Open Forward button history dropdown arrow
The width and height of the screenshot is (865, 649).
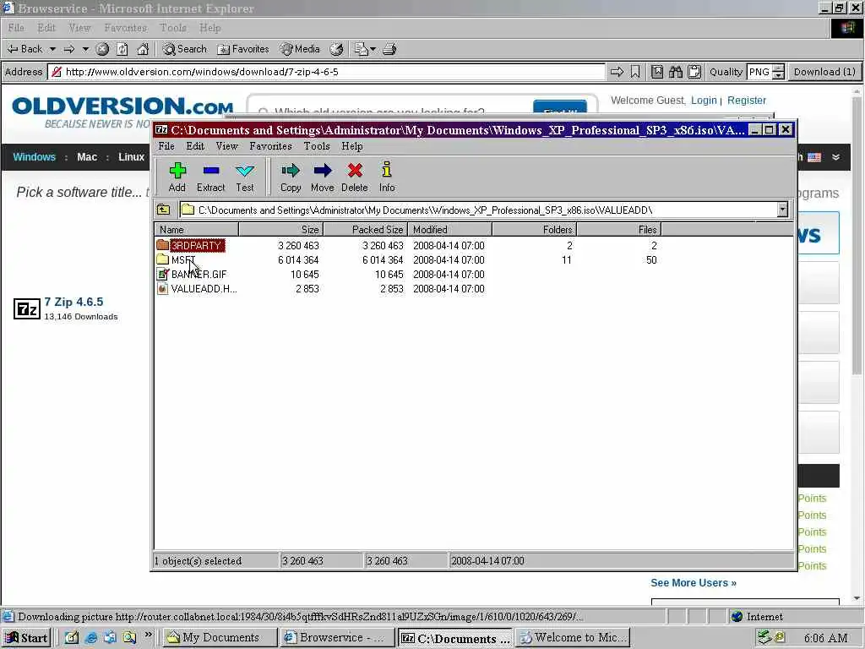coord(85,49)
